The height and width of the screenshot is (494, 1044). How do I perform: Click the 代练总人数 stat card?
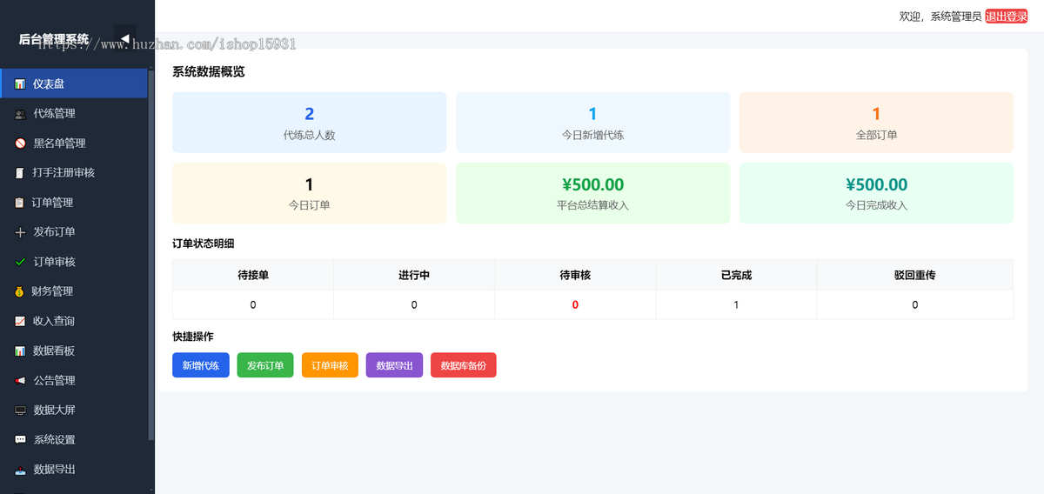click(x=309, y=123)
